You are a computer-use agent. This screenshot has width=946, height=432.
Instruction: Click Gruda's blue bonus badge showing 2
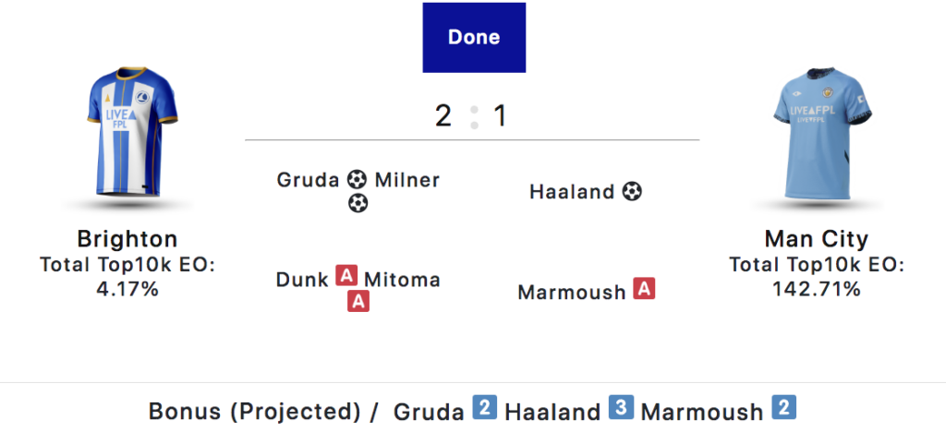(x=486, y=408)
